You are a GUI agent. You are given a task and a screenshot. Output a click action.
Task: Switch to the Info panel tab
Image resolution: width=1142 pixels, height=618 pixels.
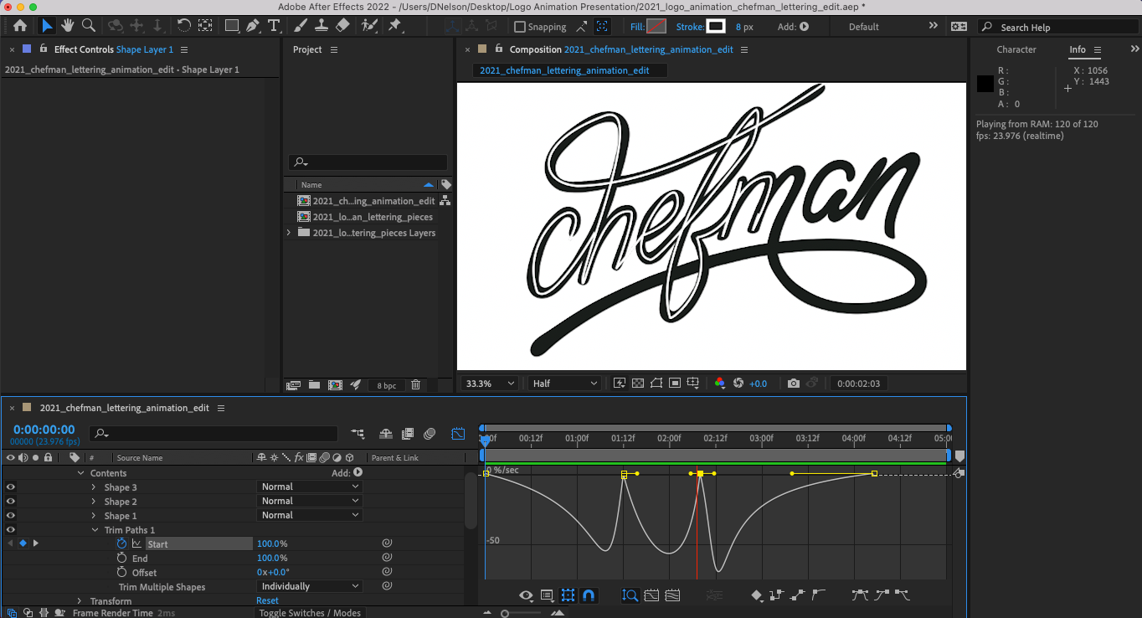click(1078, 49)
